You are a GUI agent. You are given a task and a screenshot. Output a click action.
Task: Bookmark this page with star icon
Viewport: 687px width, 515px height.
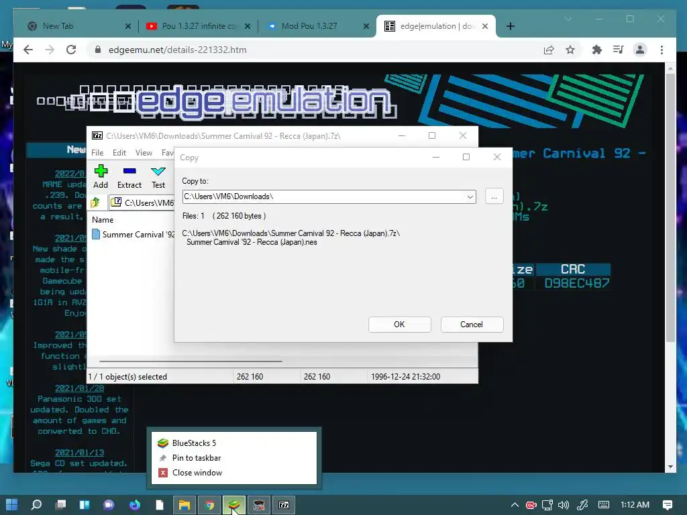(570, 50)
